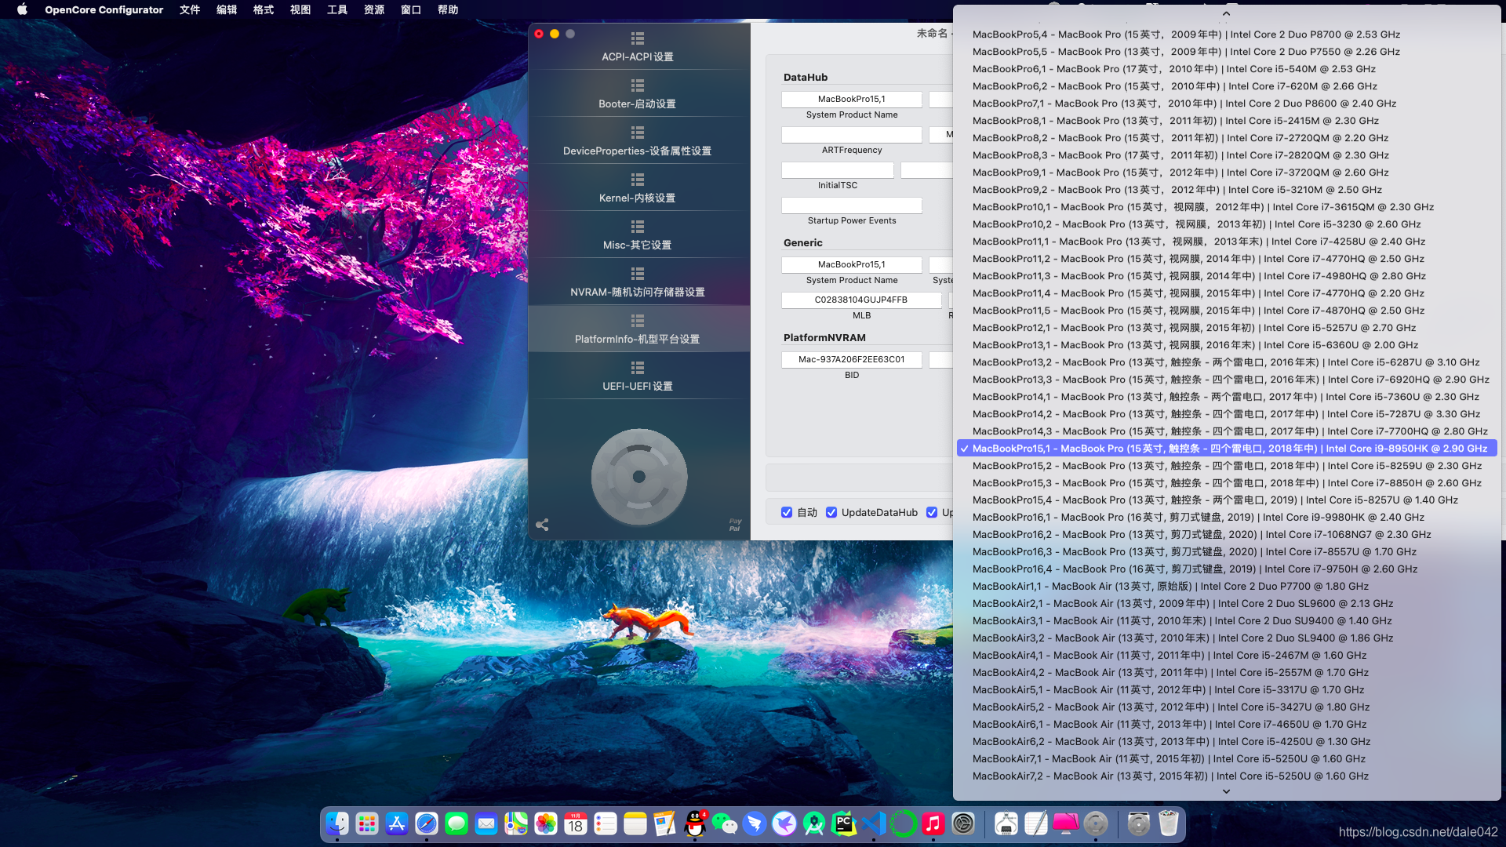Open Music app from the Dock

933,823
